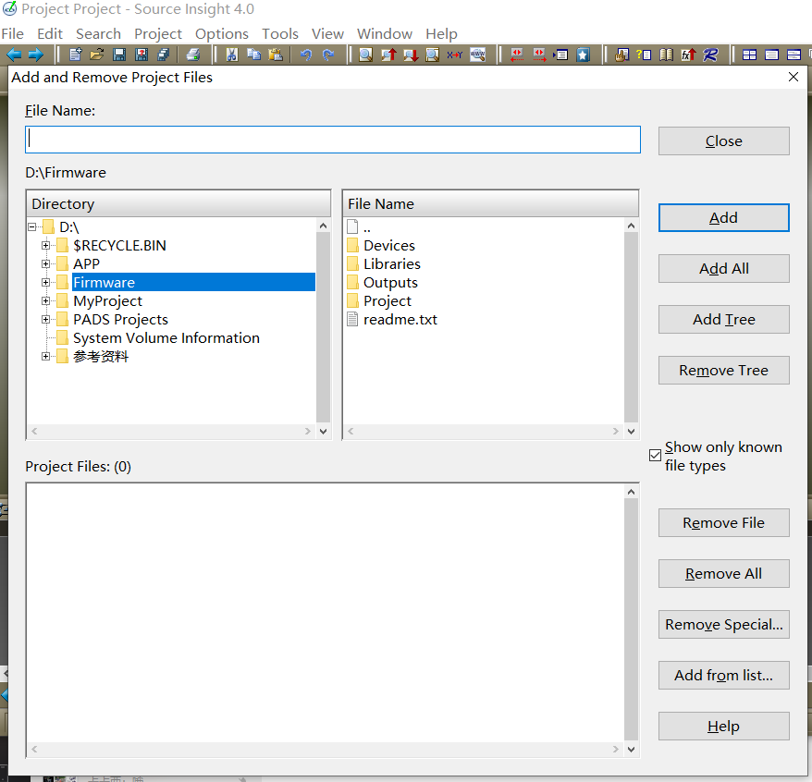Expand the Firmware folder node
The height and width of the screenshot is (782, 812).
point(45,283)
